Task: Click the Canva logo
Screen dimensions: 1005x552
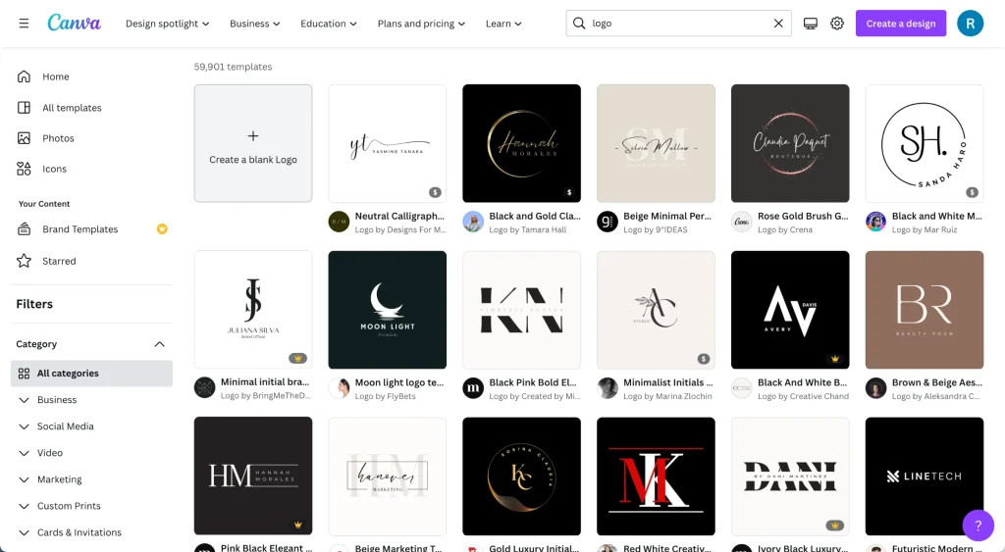Action: pyautogui.click(x=74, y=23)
